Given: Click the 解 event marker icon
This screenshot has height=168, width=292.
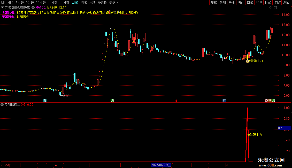Looking at the screenshot, I should tap(45, 101).
